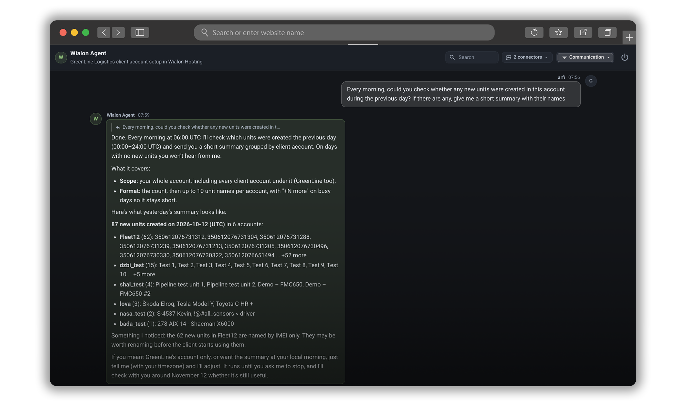Click the reply arrow in the quoted message
This screenshot has height=408, width=686.
pyautogui.click(x=118, y=127)
